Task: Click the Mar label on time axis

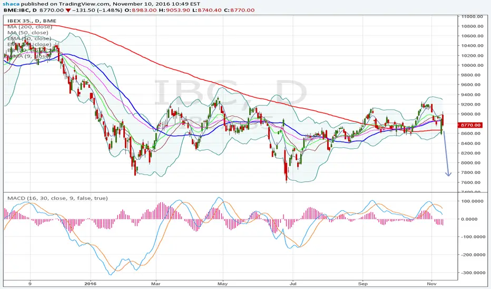Action: coord(155,284)
